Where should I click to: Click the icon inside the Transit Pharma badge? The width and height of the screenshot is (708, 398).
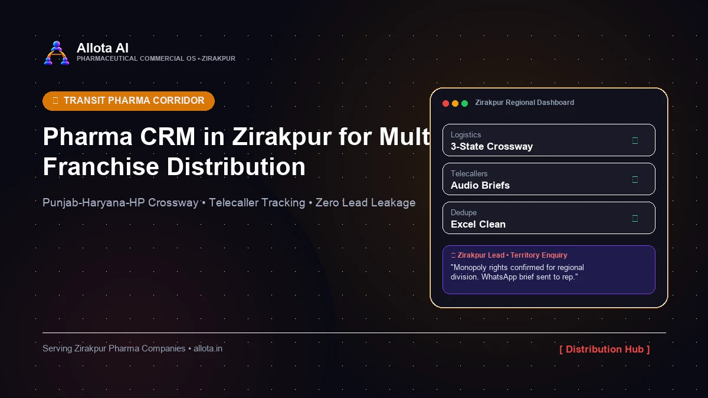click(55, 101)
